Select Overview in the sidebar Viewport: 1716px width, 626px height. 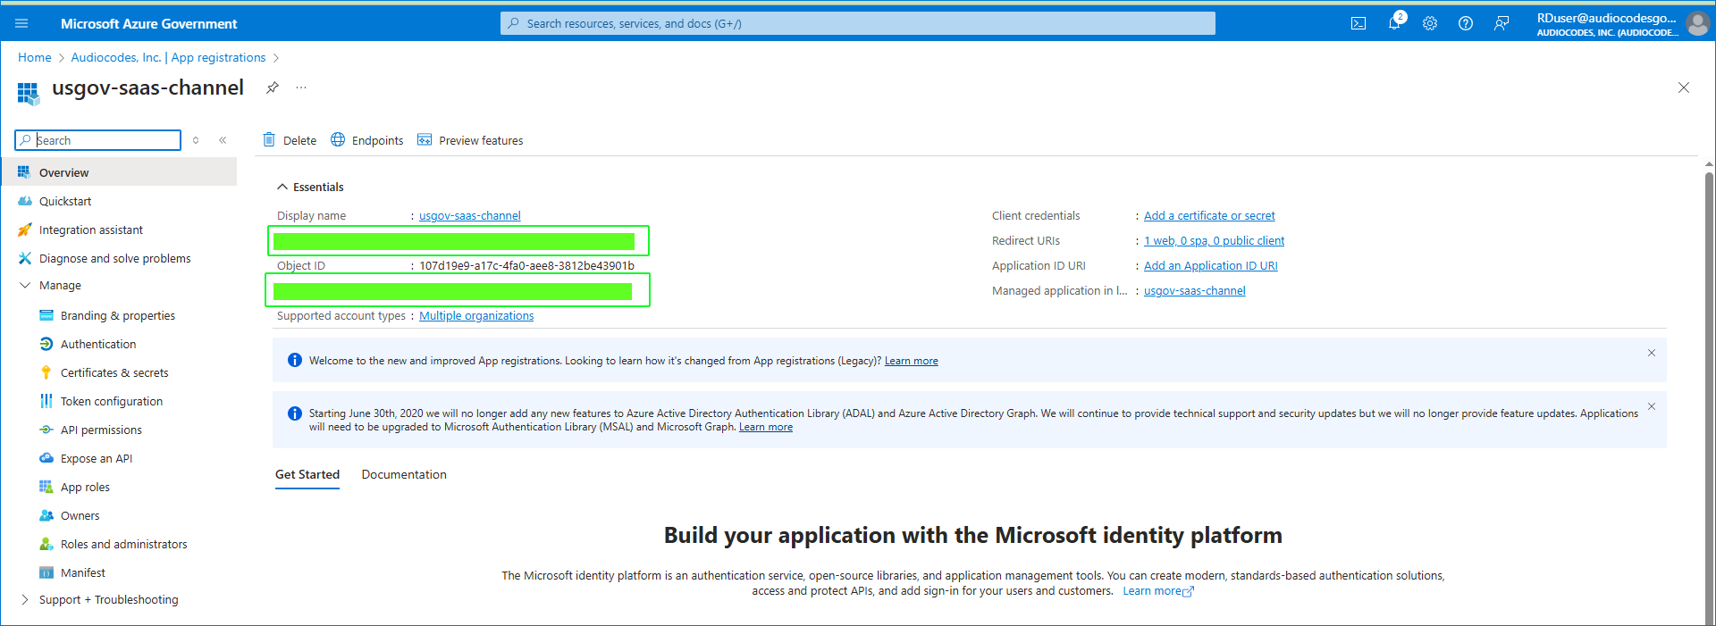(x=119, y=172)
